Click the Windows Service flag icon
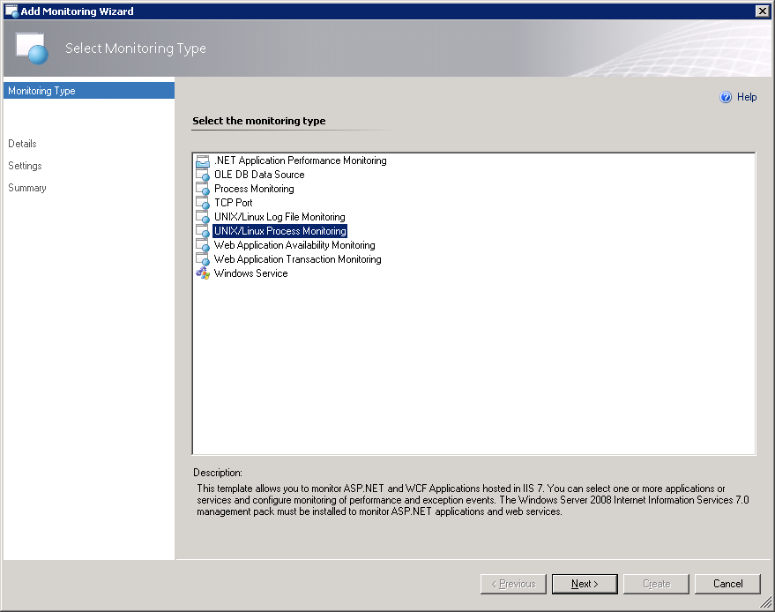The width and height of the screenshot is (775, 612). (x=203, y=274)
